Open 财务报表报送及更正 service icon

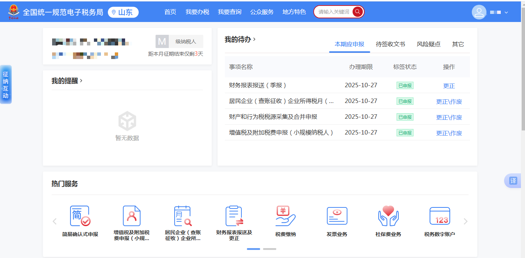[234, 216]
